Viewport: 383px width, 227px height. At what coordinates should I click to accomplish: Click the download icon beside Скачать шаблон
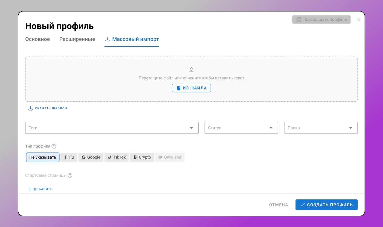[x=30, y=108]
